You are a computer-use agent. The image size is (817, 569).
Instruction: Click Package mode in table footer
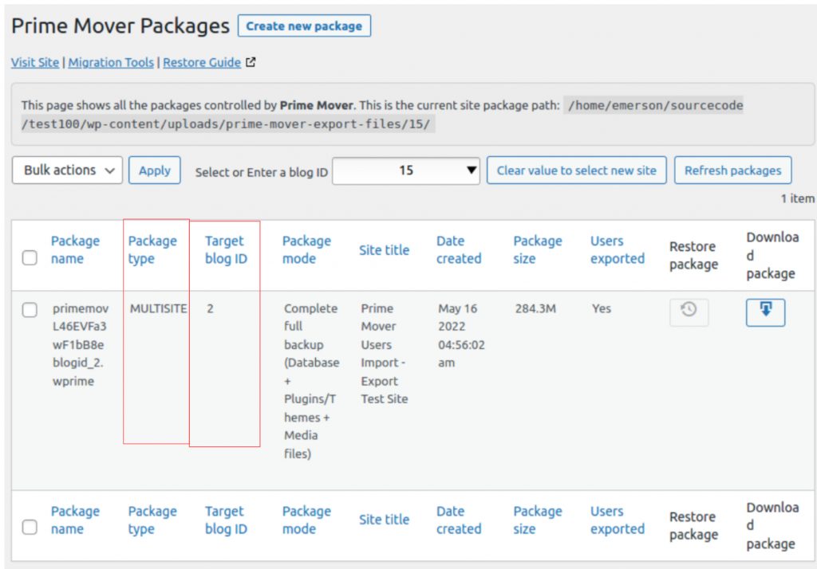[306, 520]
